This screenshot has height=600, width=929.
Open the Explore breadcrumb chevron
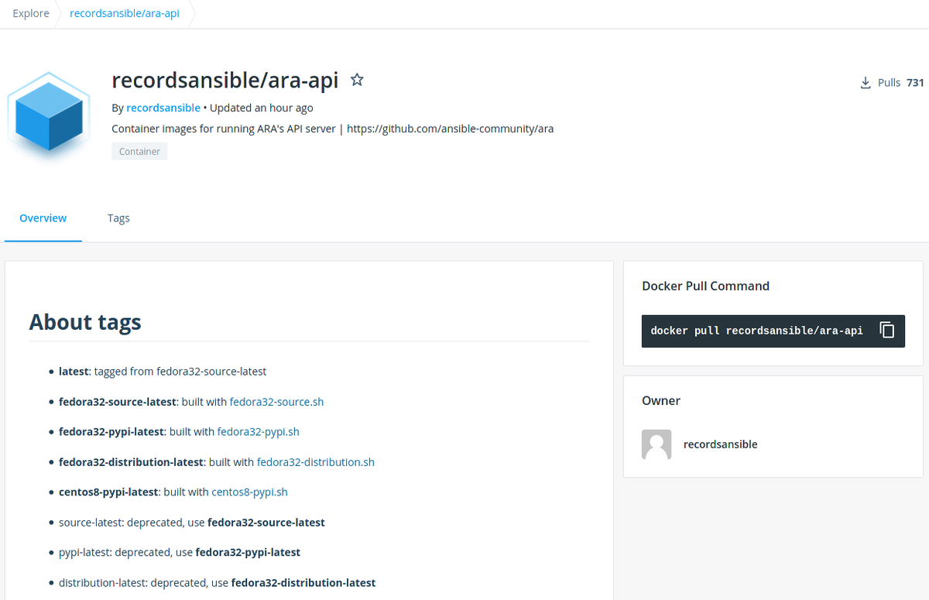coord(58,13)
